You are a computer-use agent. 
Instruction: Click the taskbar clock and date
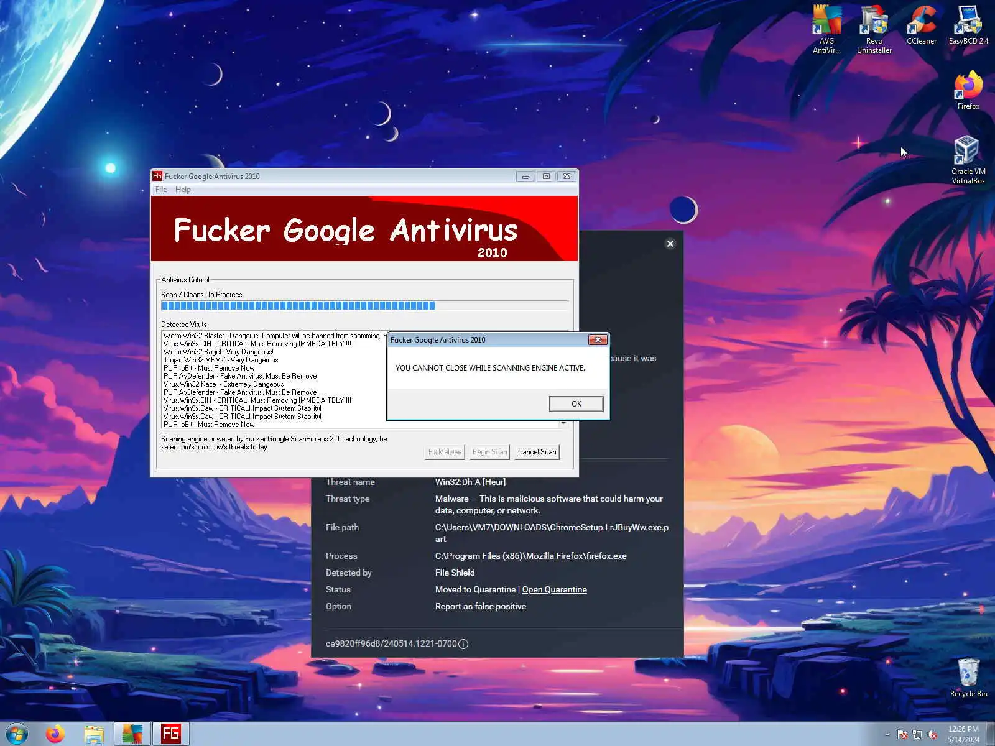963,734
